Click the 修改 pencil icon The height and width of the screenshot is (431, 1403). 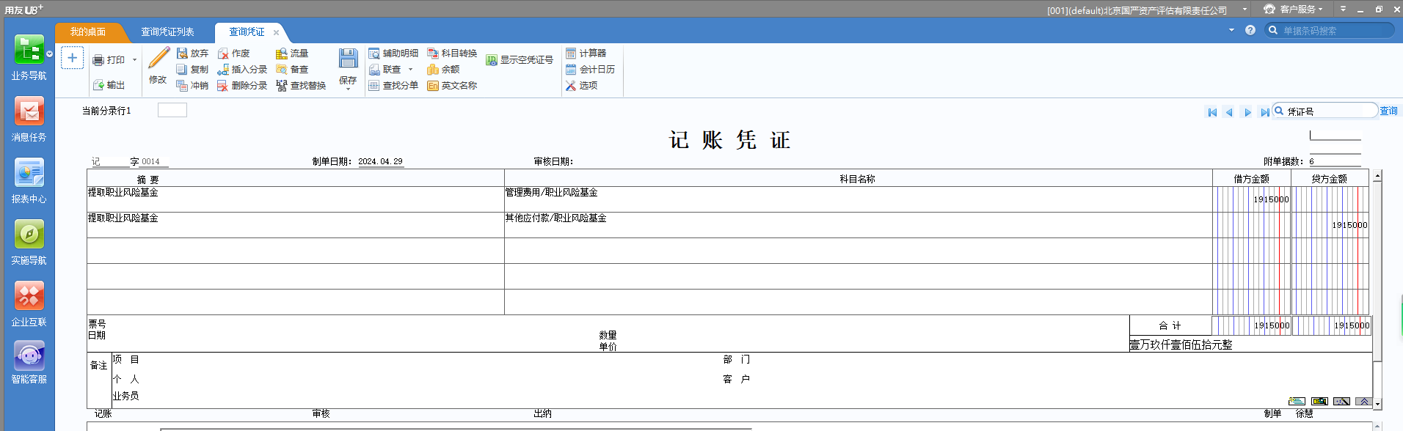[158, 59]
